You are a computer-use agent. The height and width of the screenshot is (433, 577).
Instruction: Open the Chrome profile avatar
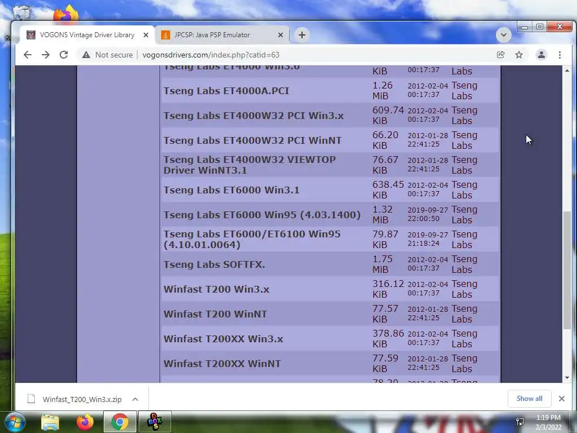[x=542, y=55]
